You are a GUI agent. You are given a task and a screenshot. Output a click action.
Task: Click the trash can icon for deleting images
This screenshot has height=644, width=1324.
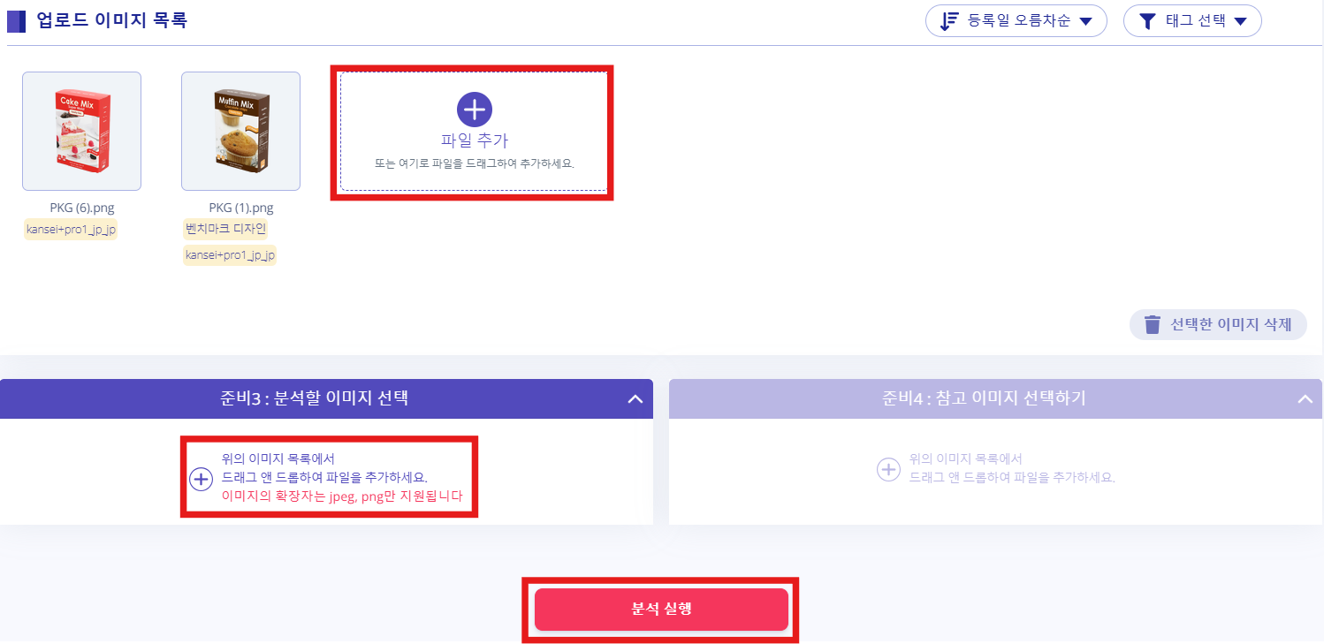[x=1153, y=324]
